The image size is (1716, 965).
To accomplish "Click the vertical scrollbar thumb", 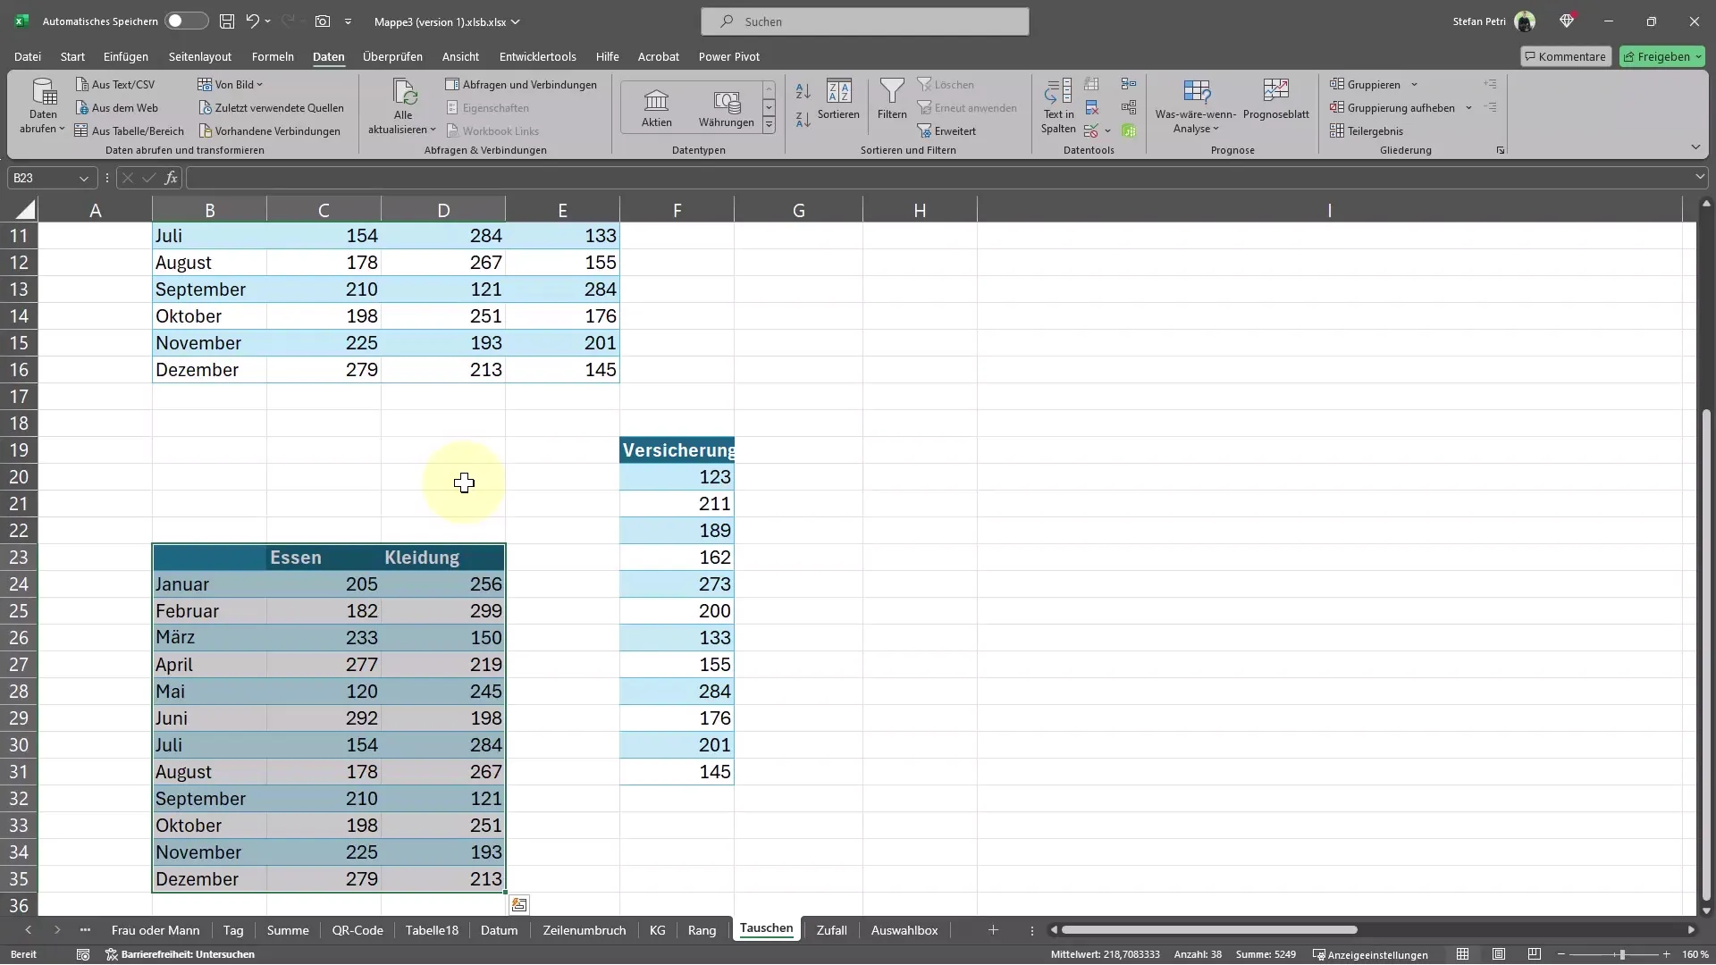I will click(1706, 654).
